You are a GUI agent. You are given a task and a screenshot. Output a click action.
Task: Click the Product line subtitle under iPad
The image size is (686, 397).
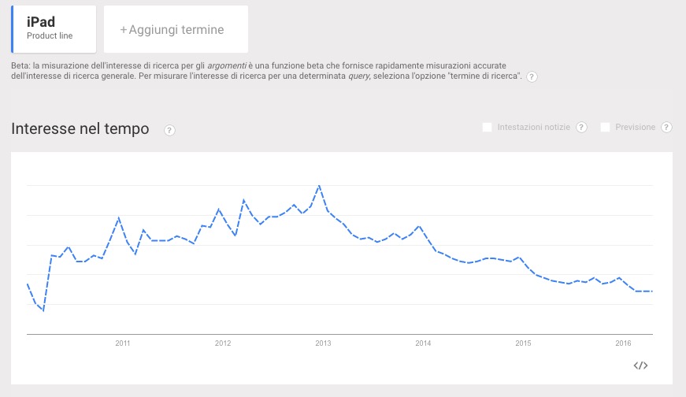pyautogui.click(x=50, y=35)
